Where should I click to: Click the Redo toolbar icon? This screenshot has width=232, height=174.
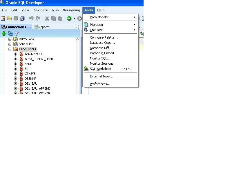tap(38, 19)
